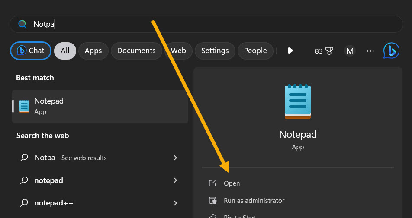Open the 83 rewards points trophy
Viewport: 412px width, 218px height.
[x=324, y=51]
